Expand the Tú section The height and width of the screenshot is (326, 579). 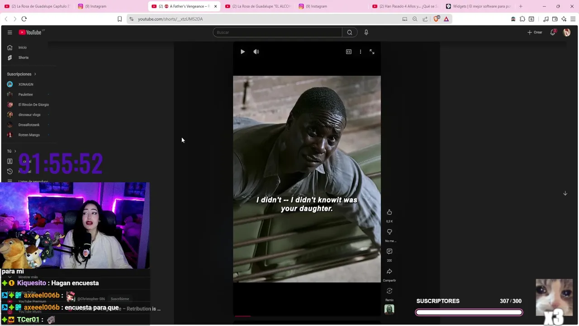click(11, 151)
